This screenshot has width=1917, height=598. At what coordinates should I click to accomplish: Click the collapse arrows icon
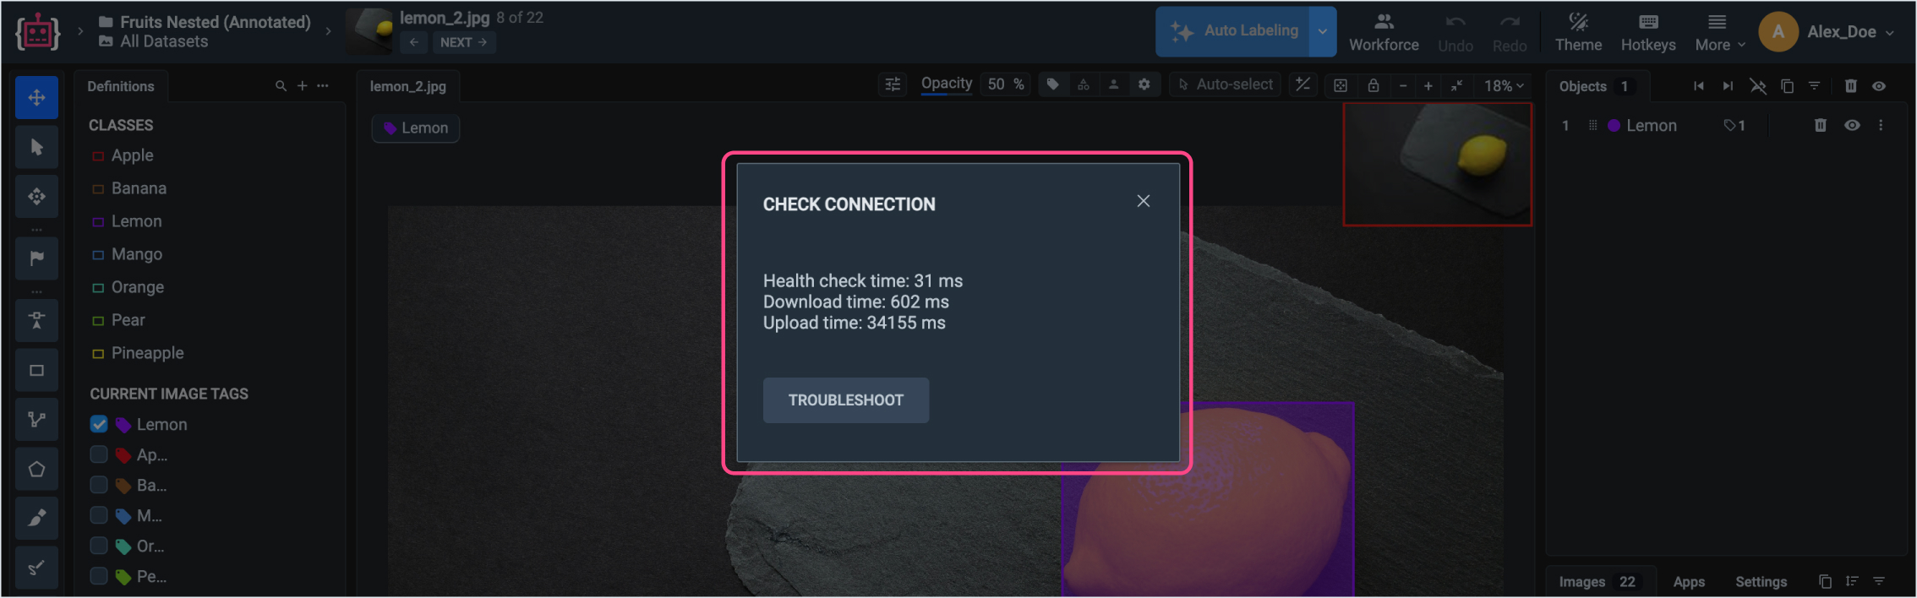1457,85
